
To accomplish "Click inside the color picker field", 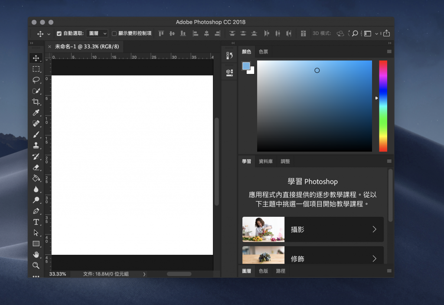I will coord(314,106).
